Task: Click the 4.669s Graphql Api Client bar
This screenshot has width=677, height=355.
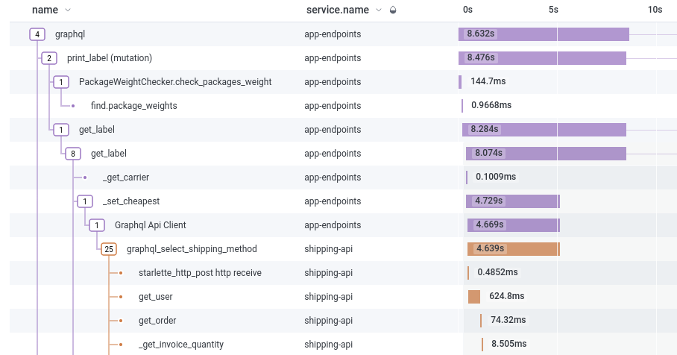Action: pyautogui.click(x=514, y=225)
